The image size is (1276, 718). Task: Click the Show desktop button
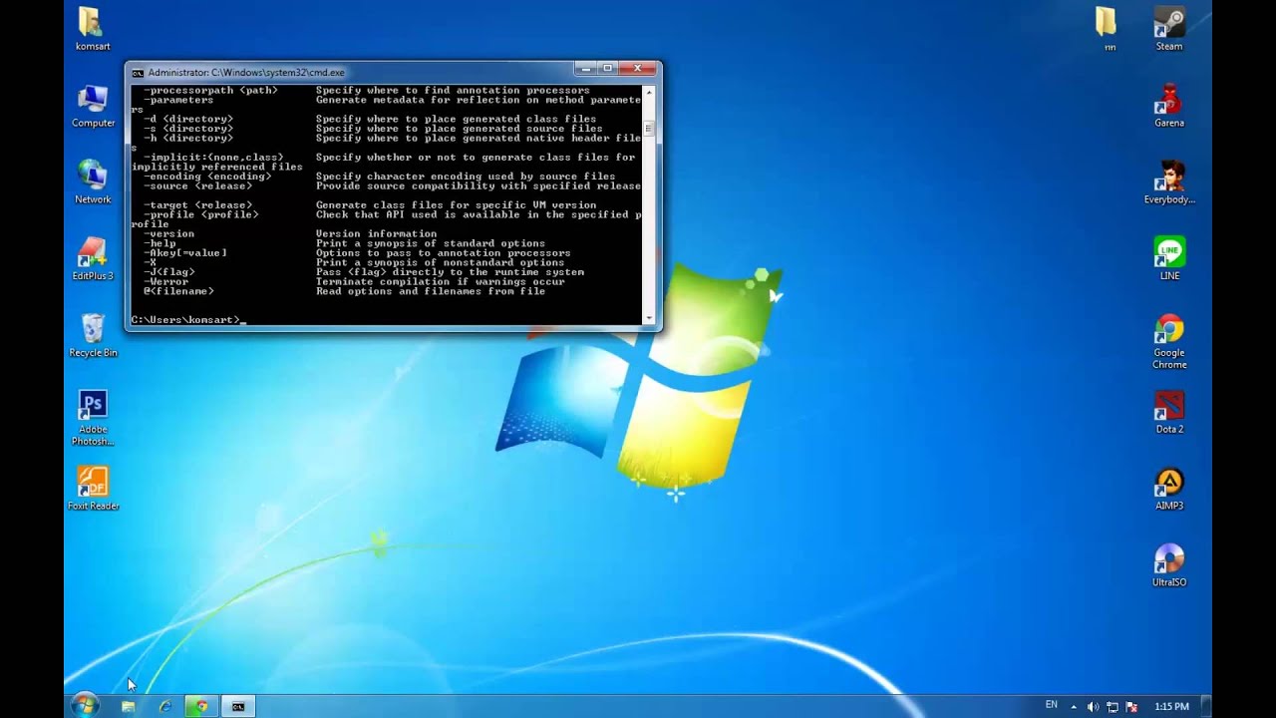pyautogui.click(x=1205, y=706)
